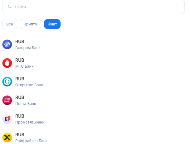This screenshot has height=144, width=190.
Task: Click the magnifier icon in search field
Action: tap(10, 7)
